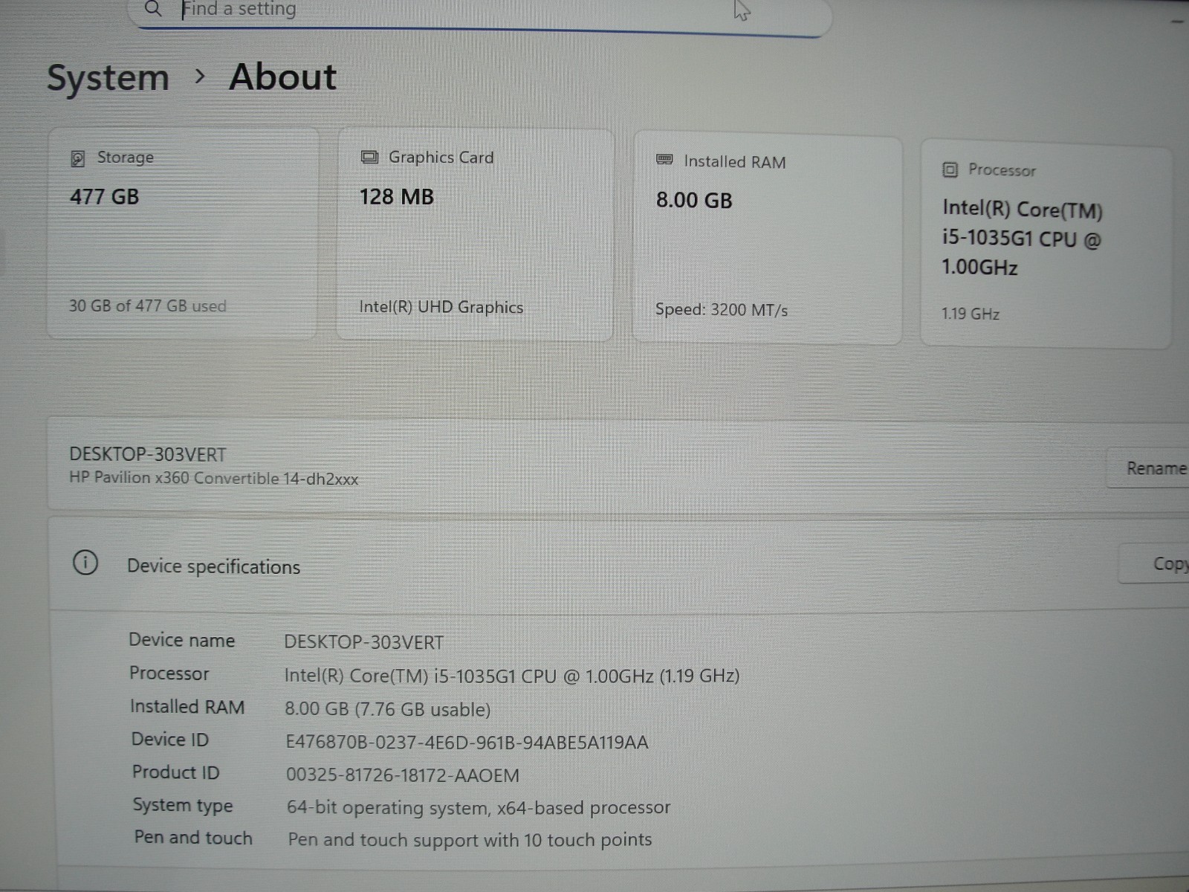Image resolution: width=1189 pixels, height=892 pixels.
Task: Open the Installed RAM 8.00 GB card
Action: (x=768, y=239)
